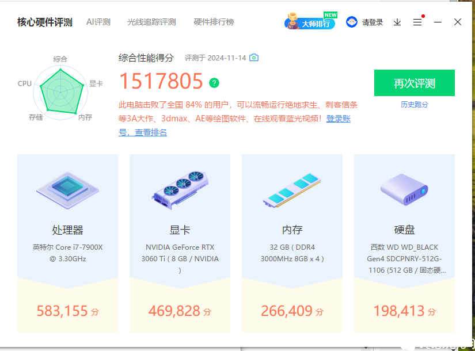Click the radar chart's 显卡 axis label
475x351 pixels.
96,83
